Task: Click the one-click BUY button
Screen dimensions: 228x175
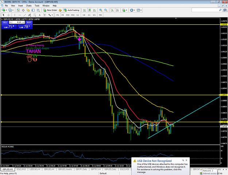Action: pos(29,22)
